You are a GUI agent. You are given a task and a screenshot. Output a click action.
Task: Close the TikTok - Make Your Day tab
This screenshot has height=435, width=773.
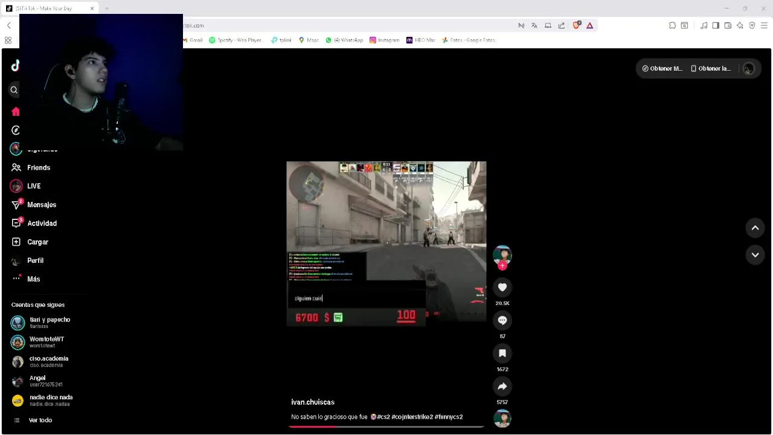click(x=92, y=8)
